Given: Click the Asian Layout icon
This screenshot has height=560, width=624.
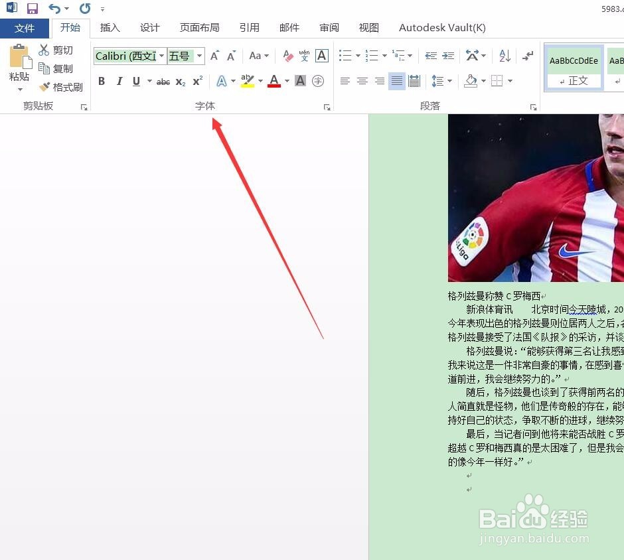Looking at the screenshot, I should pyautogui.click(x=472, y=56).
